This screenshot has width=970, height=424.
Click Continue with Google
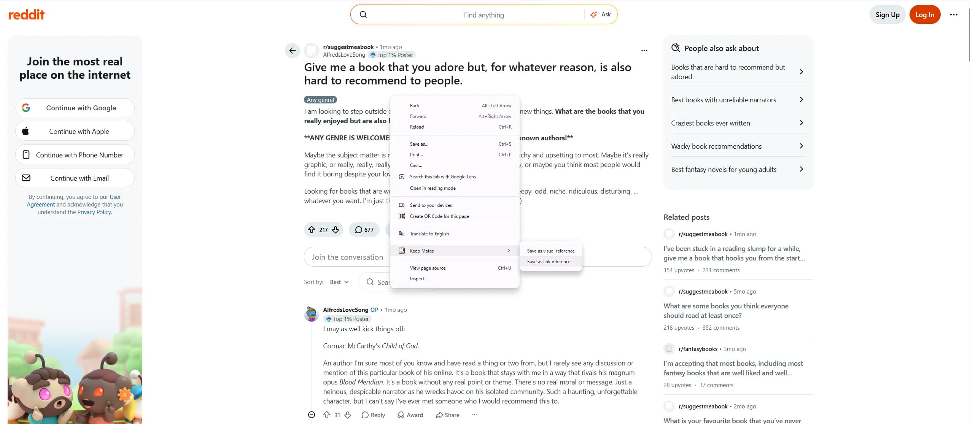point(75,108)
